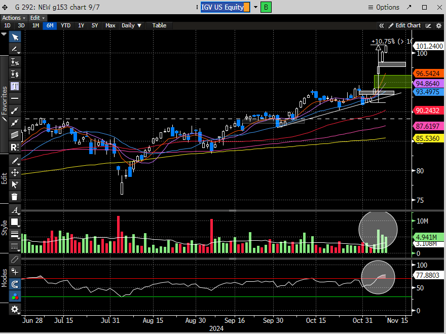Select the two-point trend line tool

click(15, 110)
